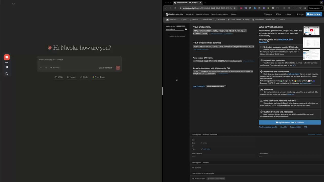
Task: Open Features & Pricing page
Action: [x=202, y=14]
